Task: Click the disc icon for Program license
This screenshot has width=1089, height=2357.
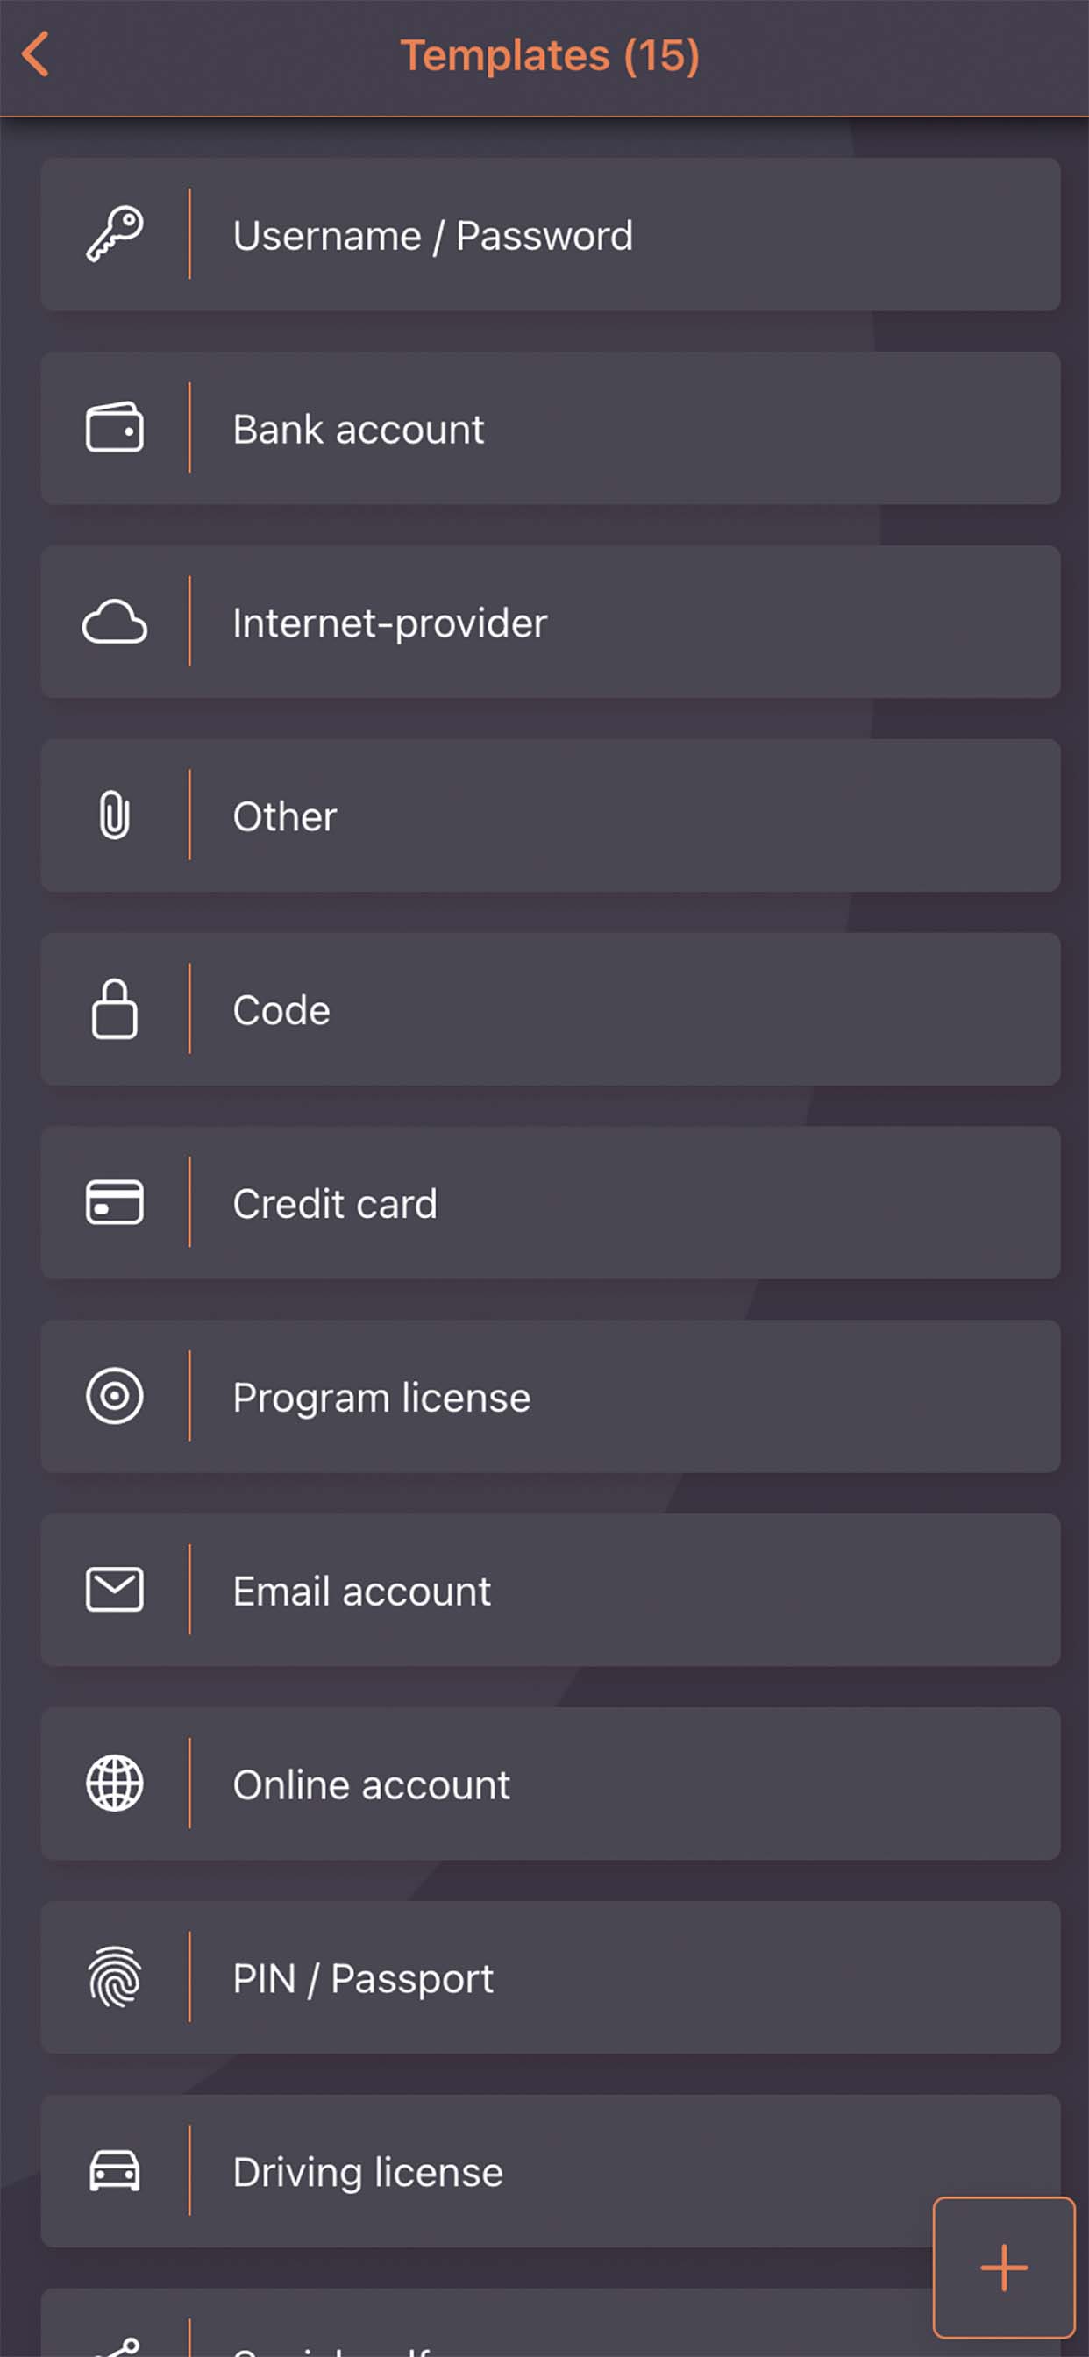Action: [x=114, y=1396]
